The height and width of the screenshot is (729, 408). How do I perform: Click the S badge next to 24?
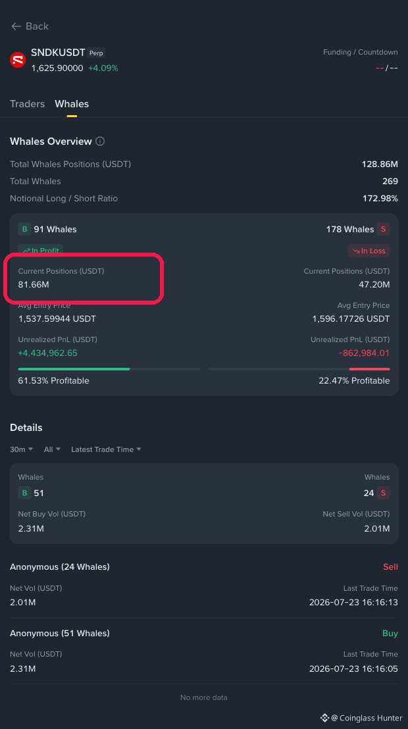tap(384, 493)
